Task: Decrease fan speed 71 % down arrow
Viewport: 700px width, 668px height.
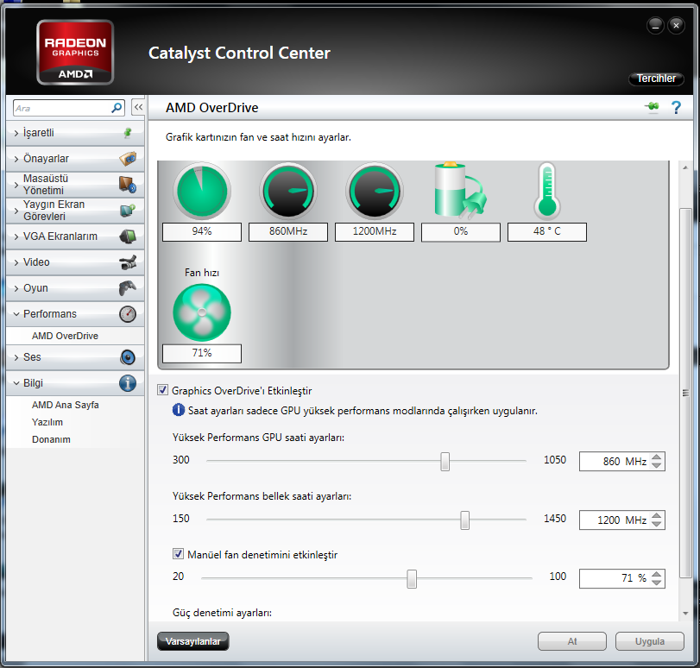Action: tap(656, 583)
